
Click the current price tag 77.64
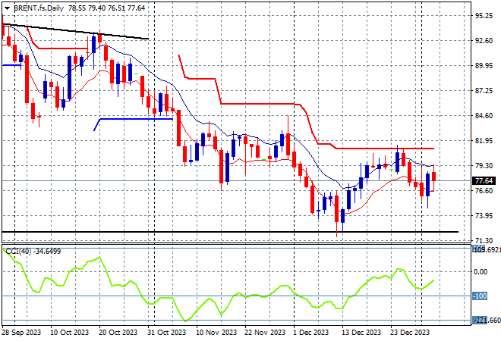484,181
